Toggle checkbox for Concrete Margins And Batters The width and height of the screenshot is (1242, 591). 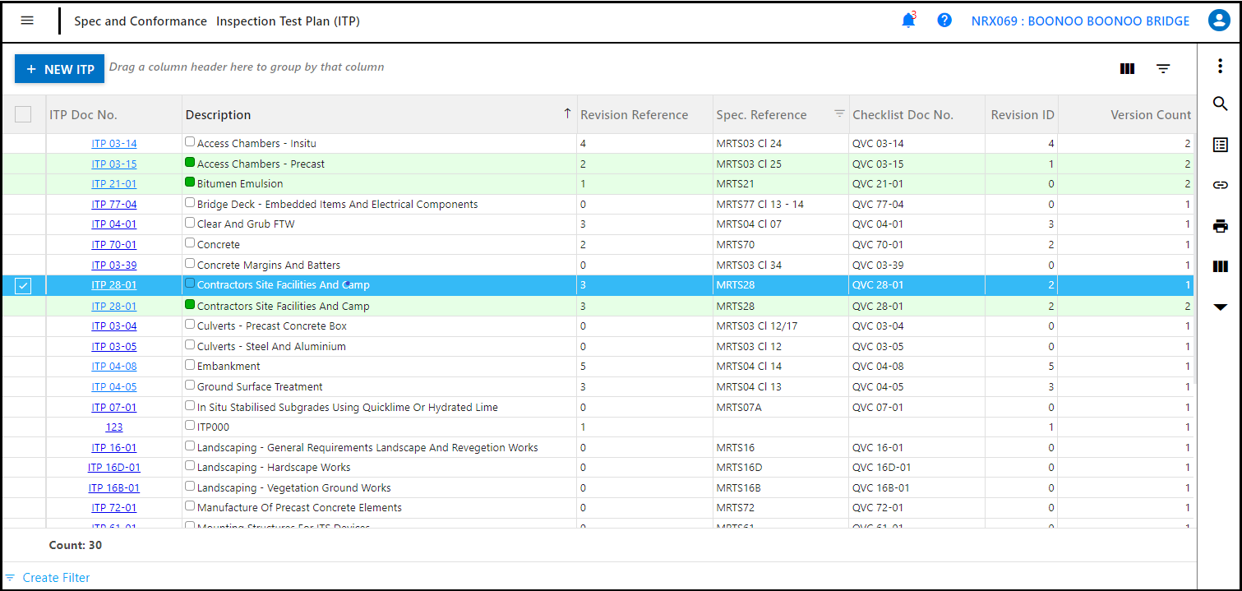pyautogui.click(x=190, y=263)
